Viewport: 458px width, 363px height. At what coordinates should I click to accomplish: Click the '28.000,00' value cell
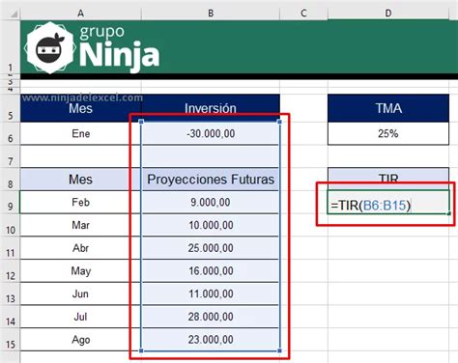[211, 317]
